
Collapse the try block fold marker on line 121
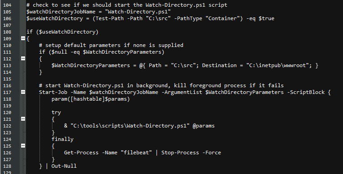23,119
